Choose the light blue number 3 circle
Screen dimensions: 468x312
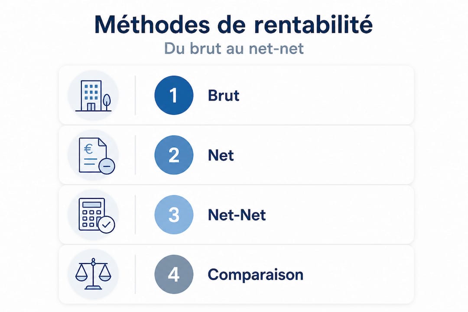pyautogui.click(x=174, y=214)
